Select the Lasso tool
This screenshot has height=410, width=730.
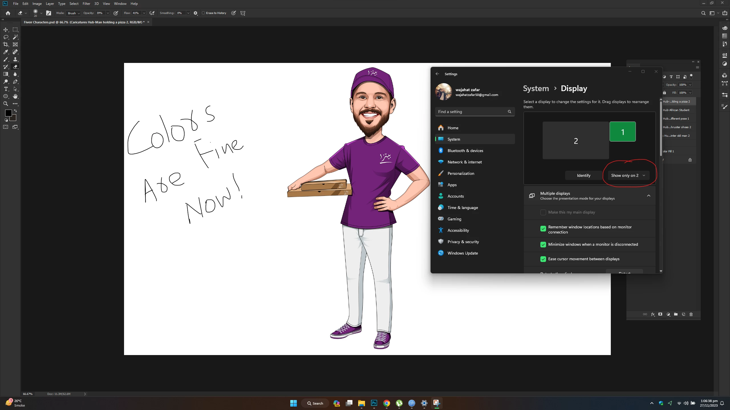tap(6, 37)
